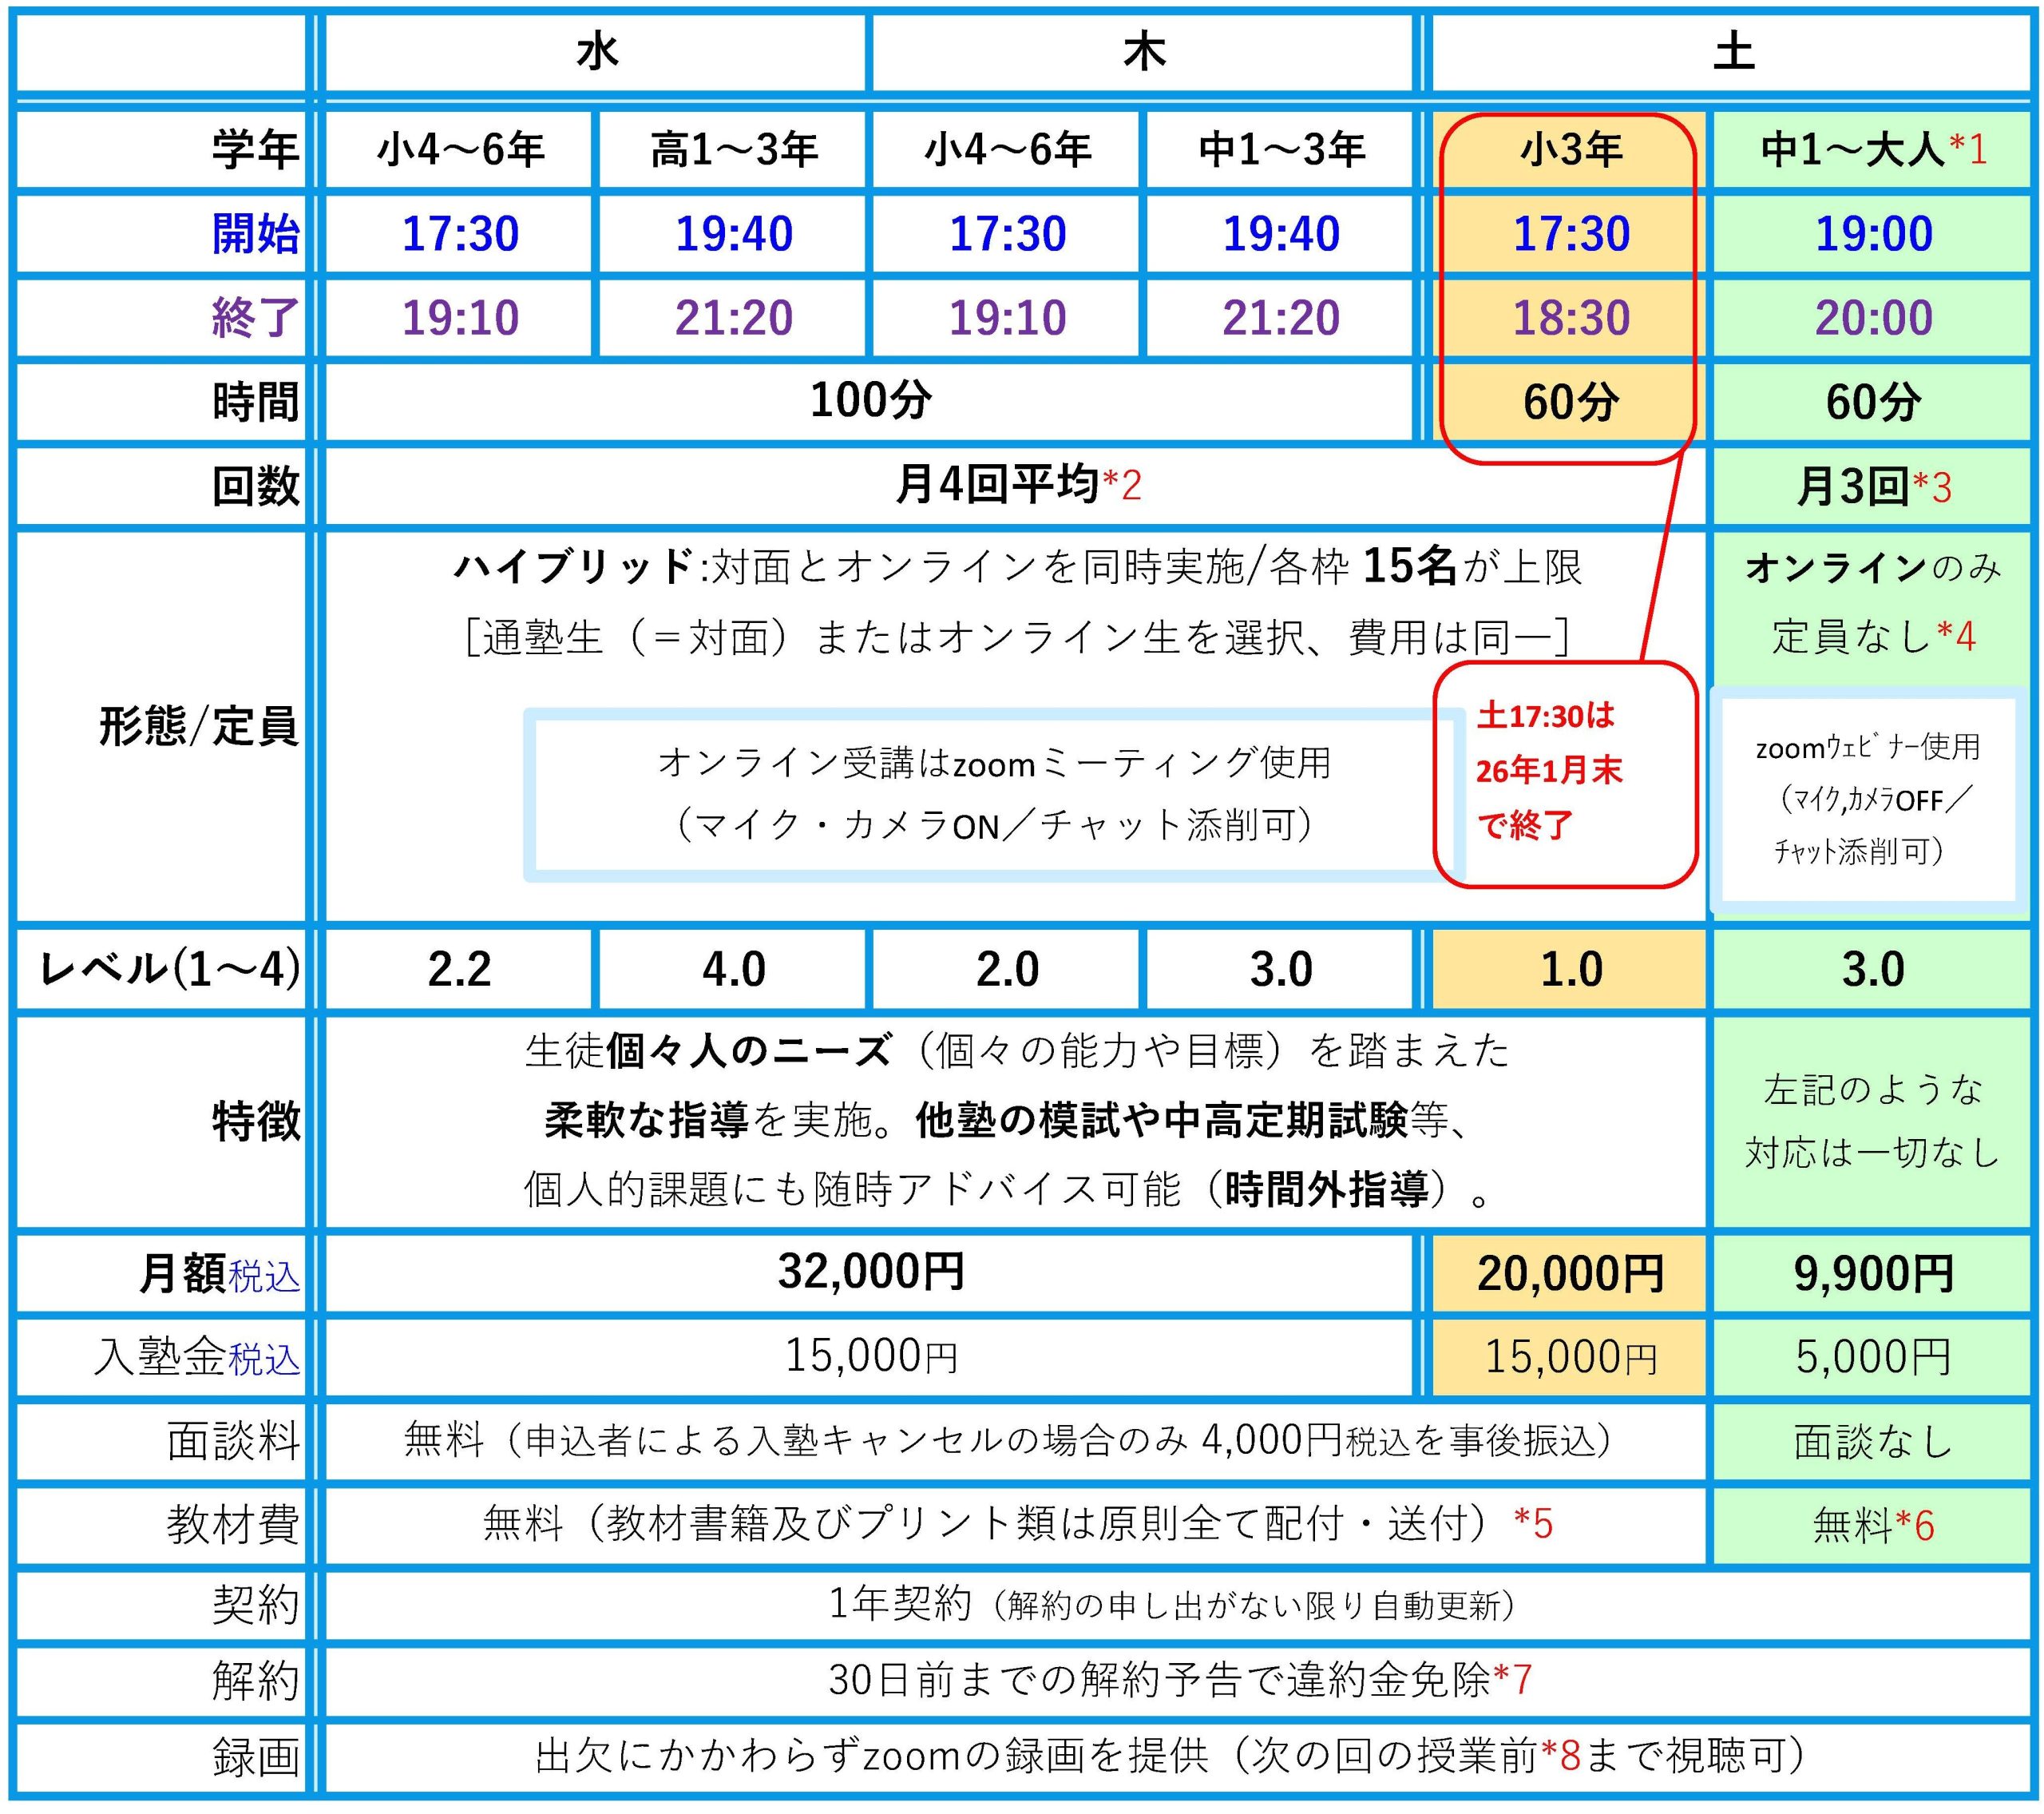Image resolution: width=2044 pixels, height=1814 pixels.
Task: Click the 録画 row label
Action: click(x=255, y=1758)
